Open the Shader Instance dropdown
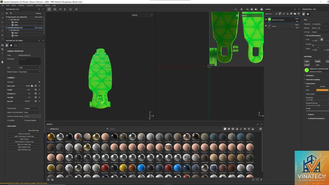329x185 pixels. 30,72
